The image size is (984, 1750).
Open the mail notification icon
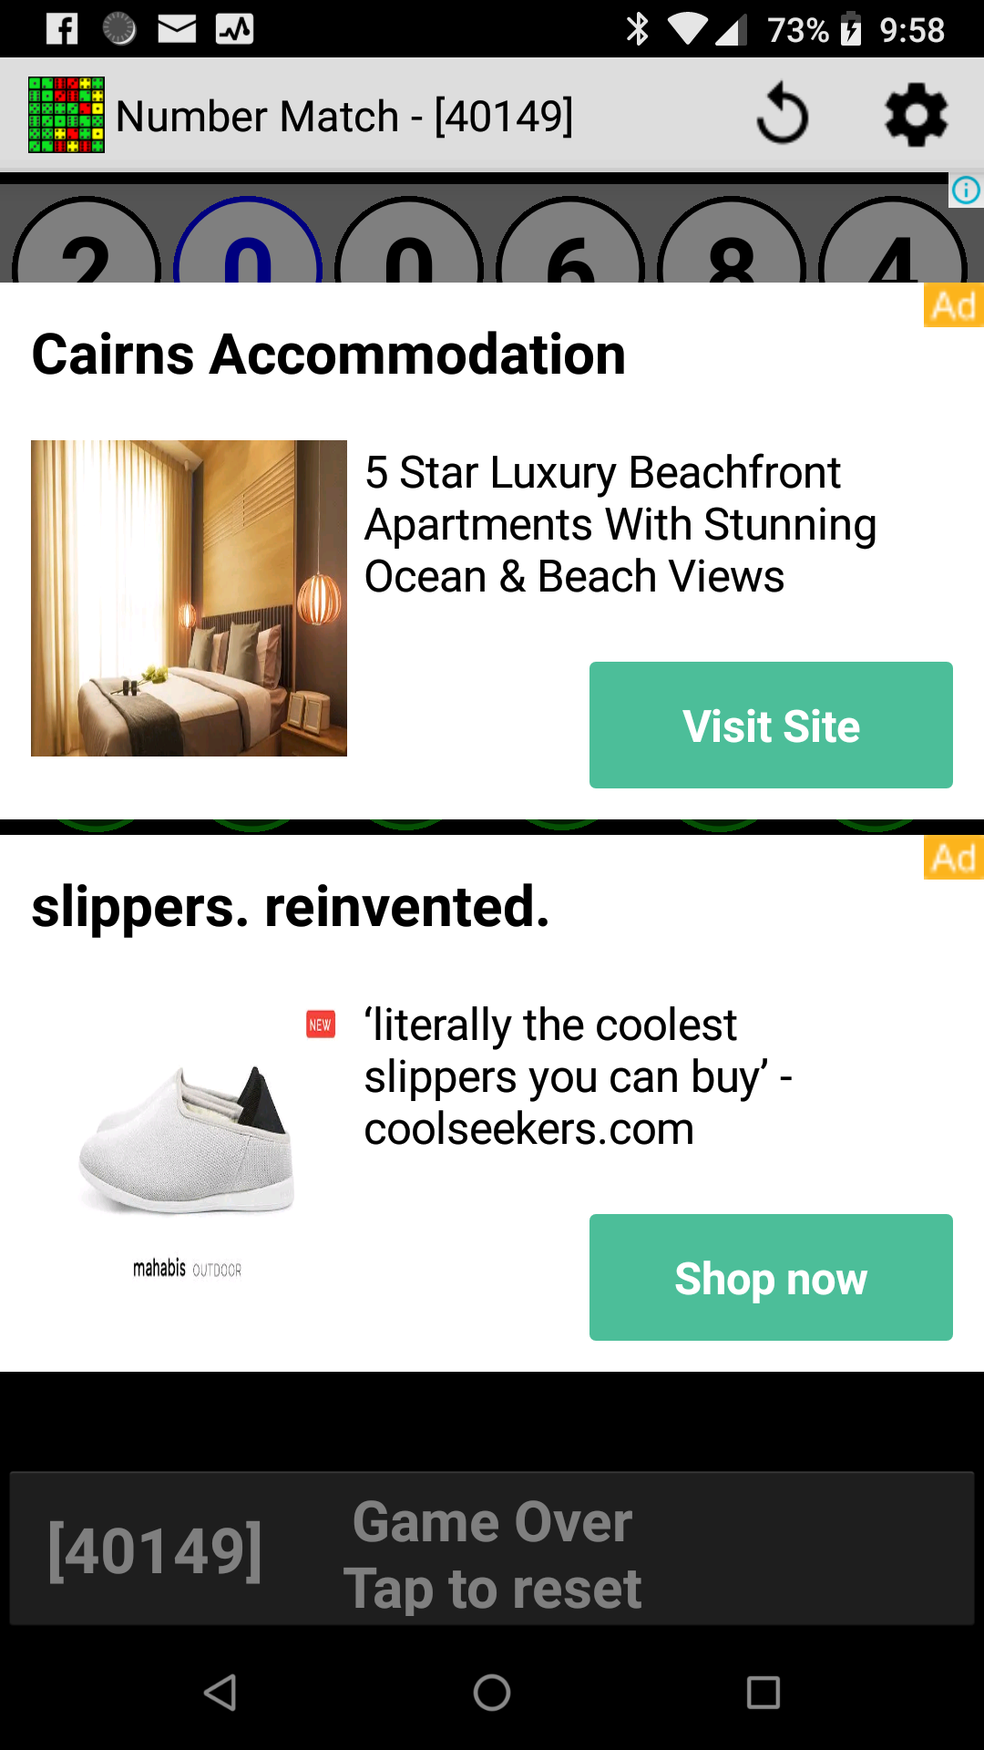click(x=177, y=29)
